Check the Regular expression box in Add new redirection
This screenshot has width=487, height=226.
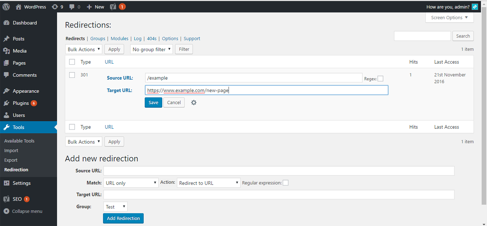tap(286, 183)
